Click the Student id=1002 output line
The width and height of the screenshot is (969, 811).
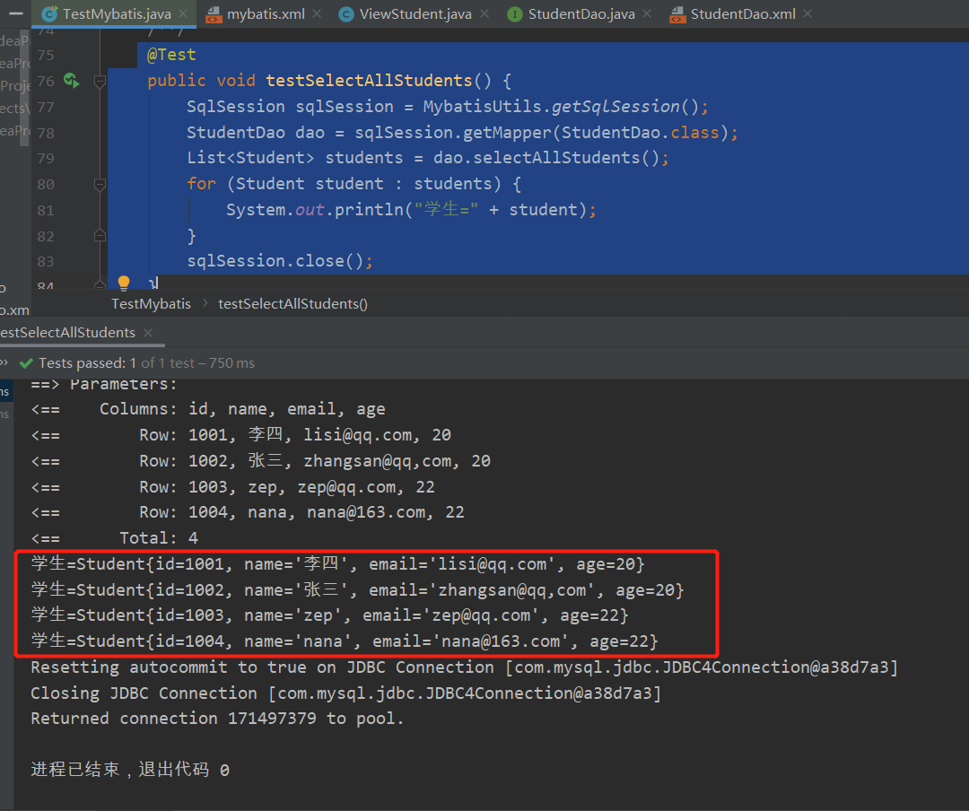[x=358, y=589]
